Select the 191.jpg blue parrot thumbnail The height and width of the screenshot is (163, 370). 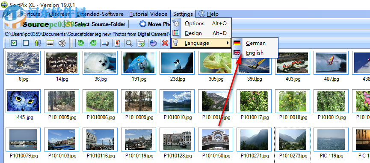click(139, 63)
